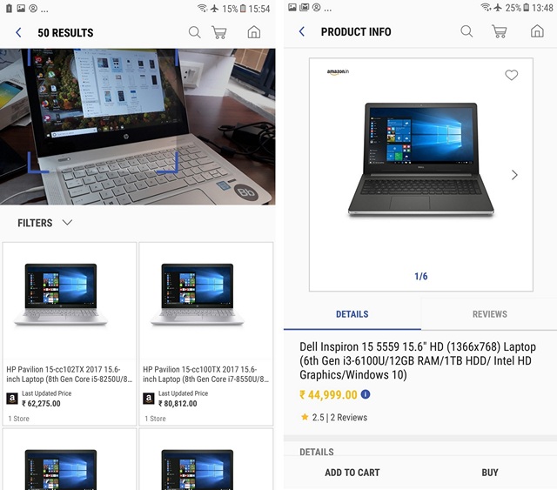This screenshot has width=557, height=490.
Task: Open the HP Pavilion 15-cc102TX product card
Action: (70, 334)
